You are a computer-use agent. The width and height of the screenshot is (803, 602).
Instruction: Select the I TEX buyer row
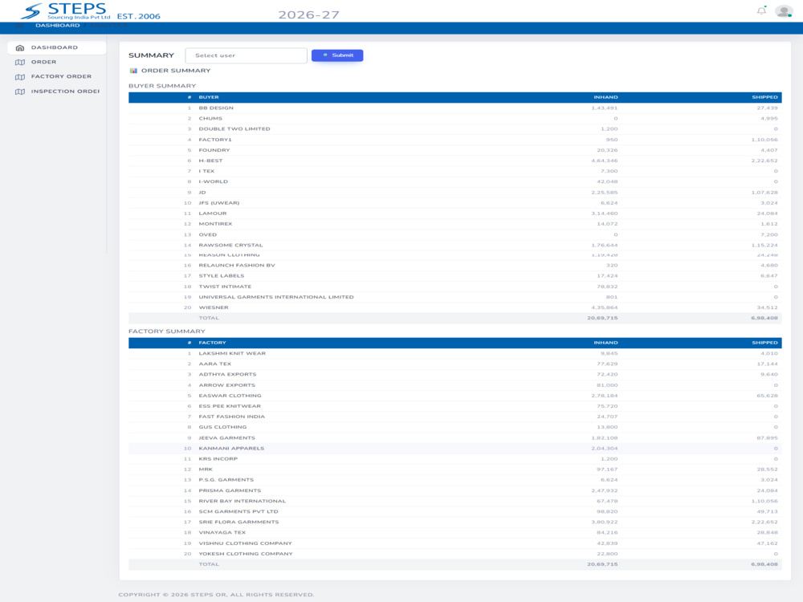click(x=454, y=171)
